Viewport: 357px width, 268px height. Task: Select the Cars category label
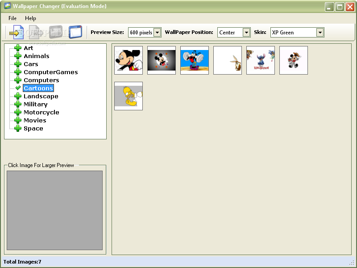coord(31,64)
